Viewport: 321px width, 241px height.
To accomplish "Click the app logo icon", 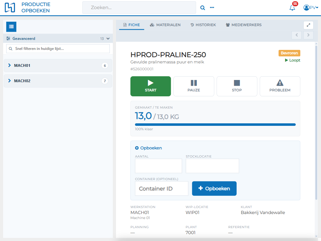I will tap(10, 8).
